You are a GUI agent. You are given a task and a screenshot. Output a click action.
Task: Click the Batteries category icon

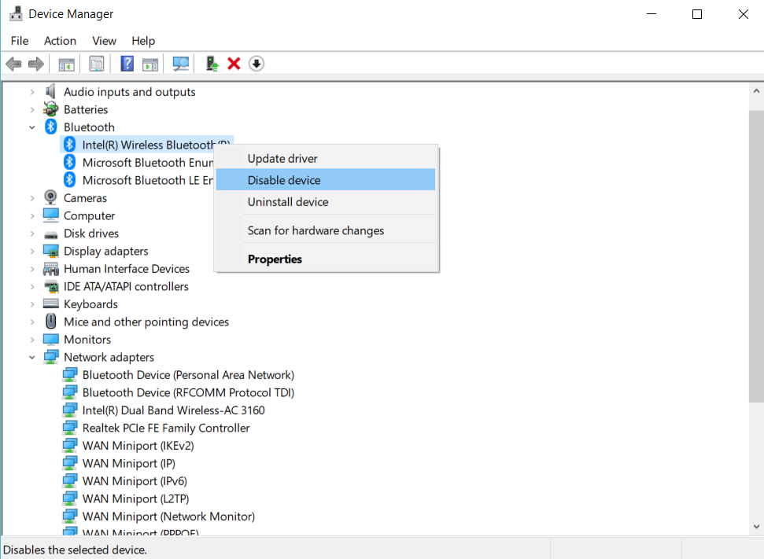[x=50, y=109]
